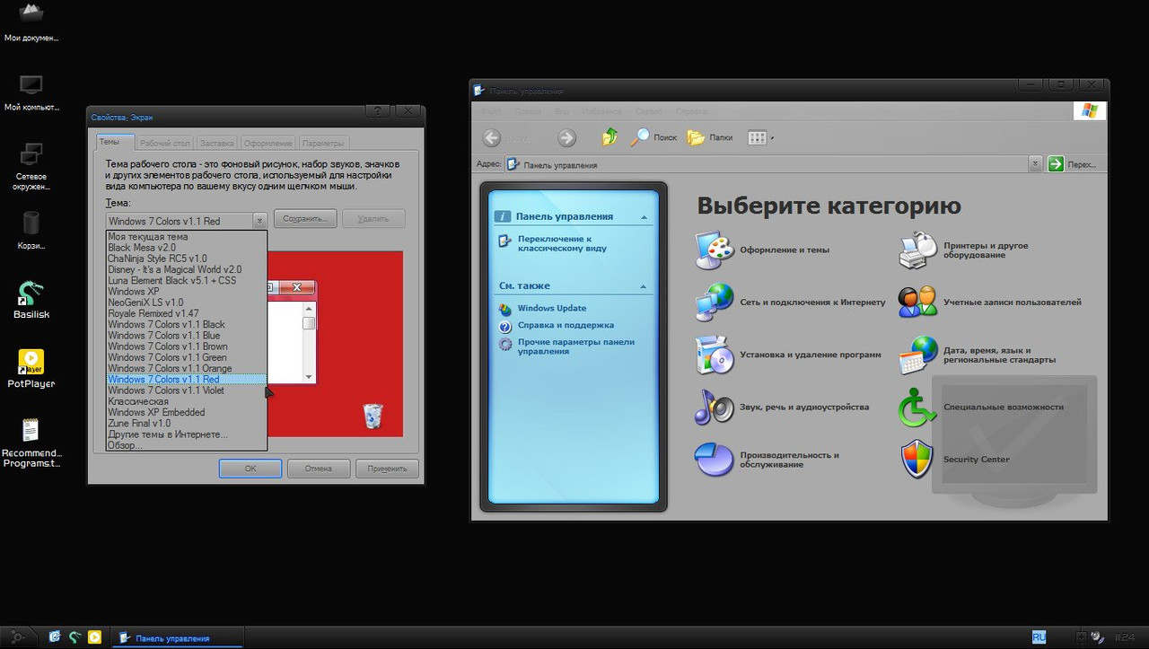Open the Security Center shield icon
This screenshot has height=649, width=1149.
[x=918, y=459]
